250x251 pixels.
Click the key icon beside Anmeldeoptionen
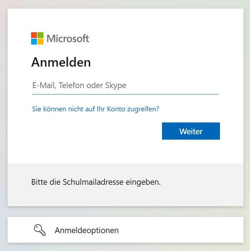click(x=40, y=230)
